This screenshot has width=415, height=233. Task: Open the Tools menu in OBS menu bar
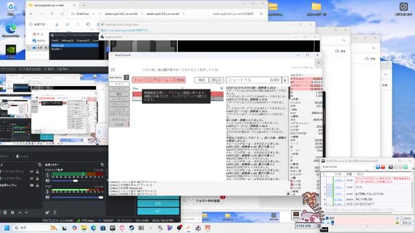pyautogui.click(x=49, y=69)
